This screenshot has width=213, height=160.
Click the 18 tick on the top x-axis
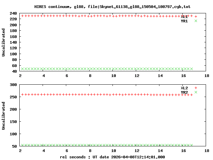(207, 76)
